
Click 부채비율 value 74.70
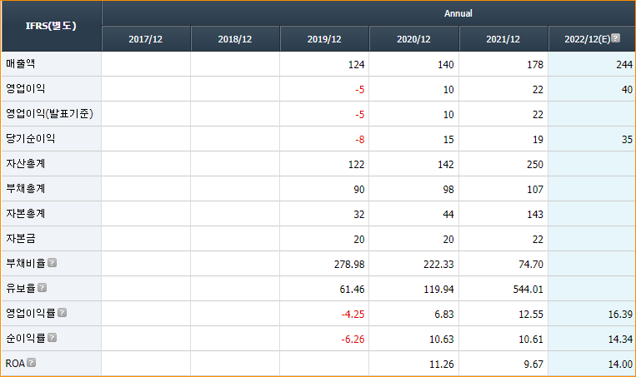(x=530, y=265)
